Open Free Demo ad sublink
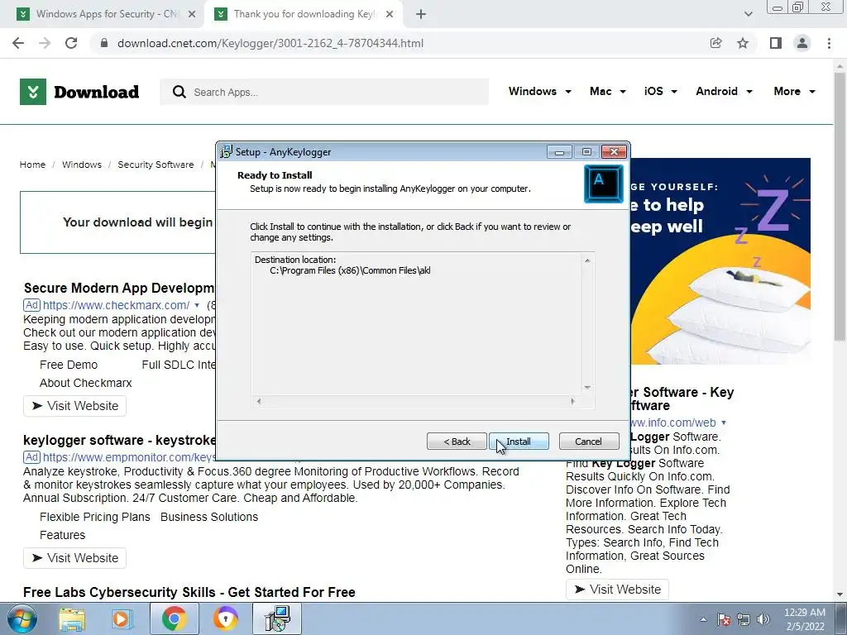847x635 pixels. pyautogui.click(x=69, y=365)
